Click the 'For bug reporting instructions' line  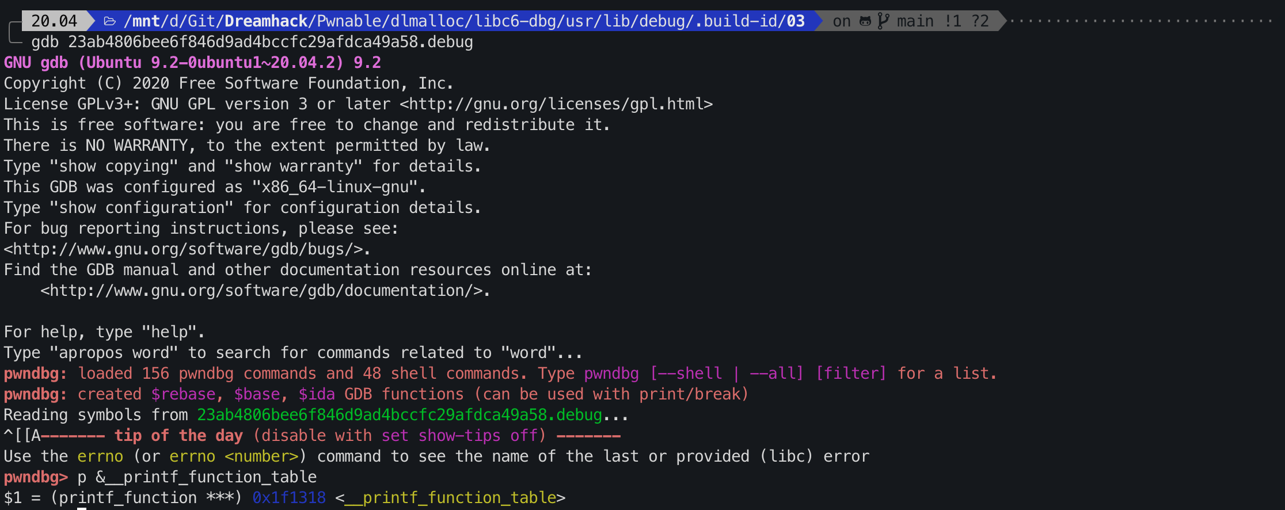point(201,229)
